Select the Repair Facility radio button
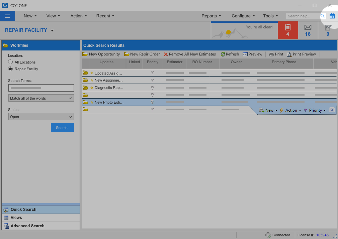The height and width of the screenshot is (239, 338). click(10, 69)
